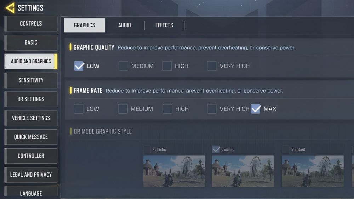Select Very High frame rate
Viewport: 354px width, 199px height.
(212, 109)
